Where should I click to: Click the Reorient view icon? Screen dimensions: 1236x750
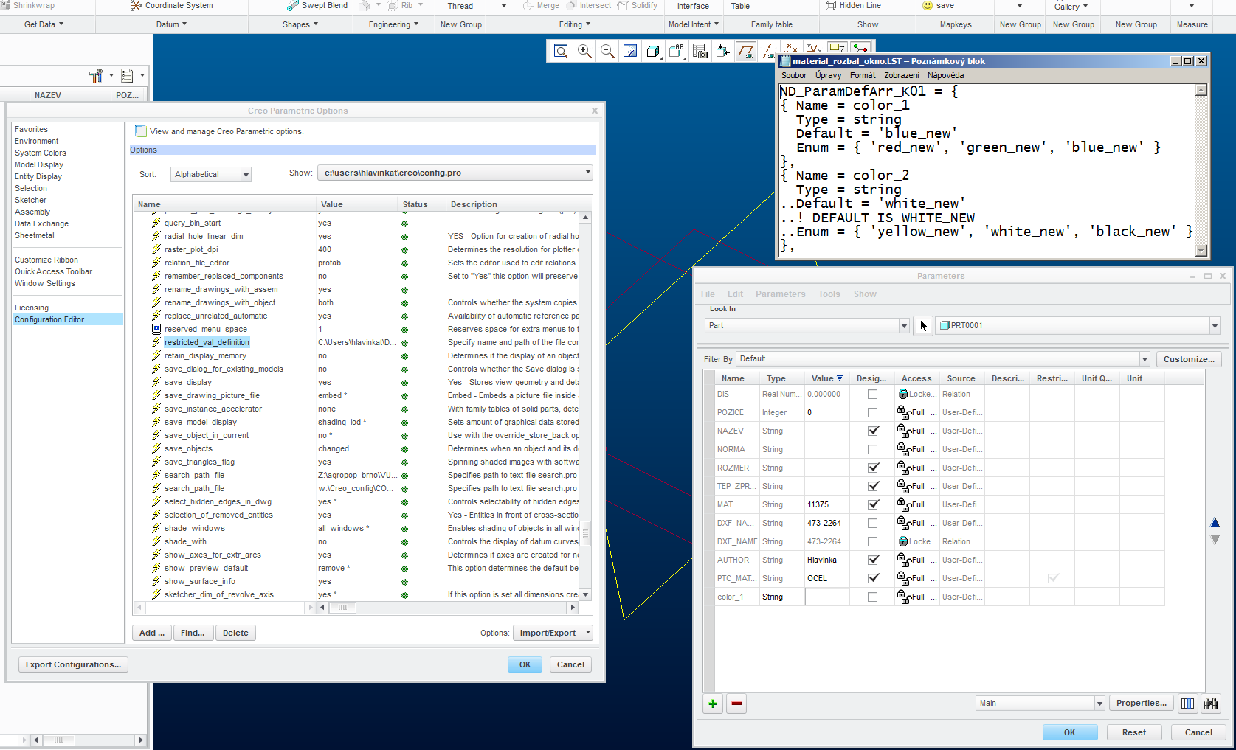723,51
